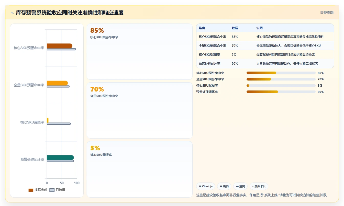Click the 85% value in the table
Screen dimensions: 344x206
235,37
